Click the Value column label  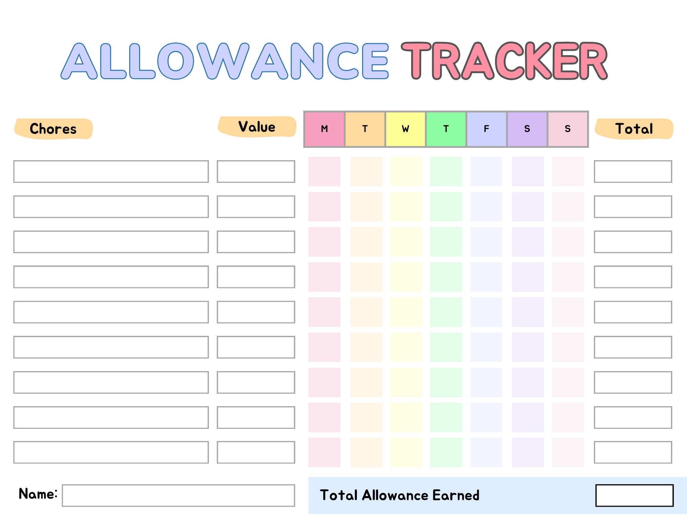point(257,127)
